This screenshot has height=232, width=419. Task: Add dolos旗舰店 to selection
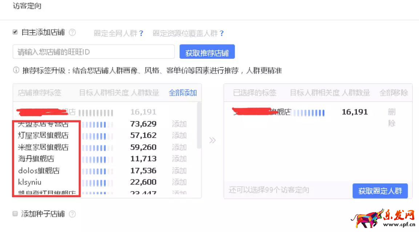point(179,171)
